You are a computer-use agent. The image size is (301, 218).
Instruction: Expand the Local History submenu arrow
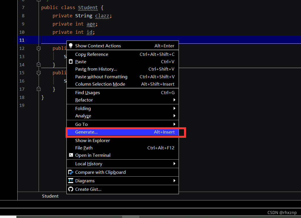174,164
